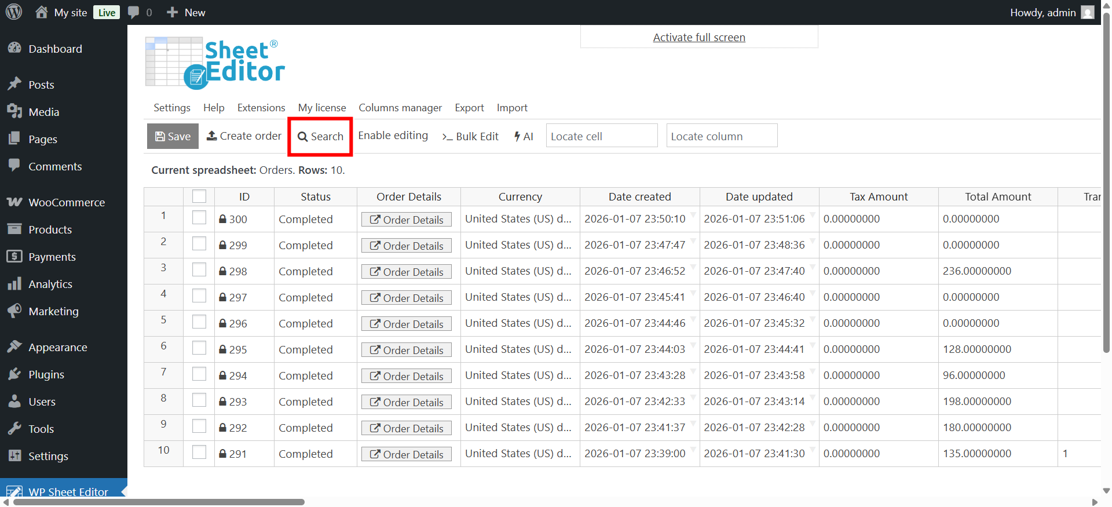
Task: Open the comments bubble icon in admin bar
Action: tap(134, 12)
